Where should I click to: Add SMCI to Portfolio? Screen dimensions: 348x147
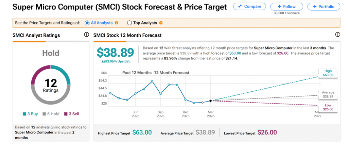pyautogui.click(x=323, y=6)
